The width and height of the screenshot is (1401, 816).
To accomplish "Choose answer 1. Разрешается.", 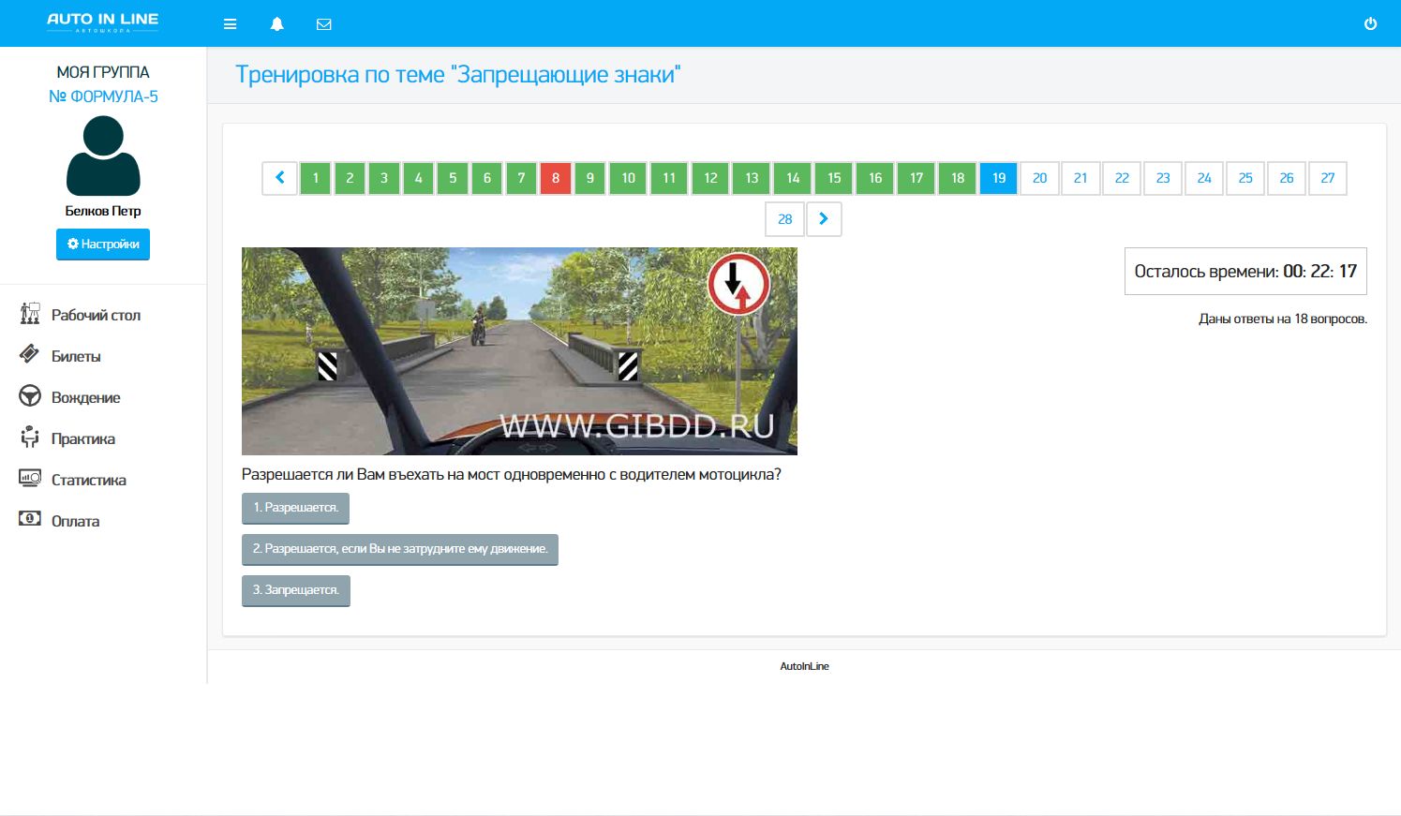I will (295, 508).
